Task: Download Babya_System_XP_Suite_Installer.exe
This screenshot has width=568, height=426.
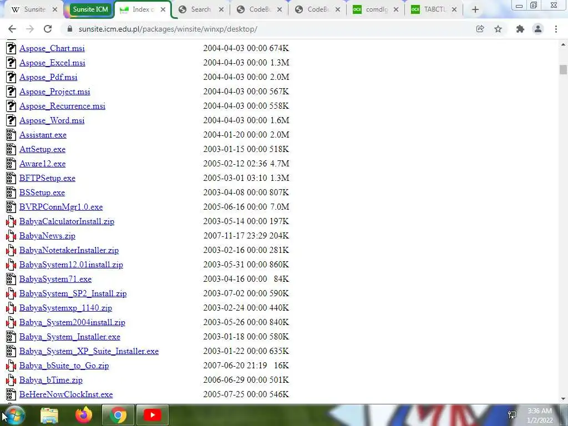Action: tap(89, 351)
